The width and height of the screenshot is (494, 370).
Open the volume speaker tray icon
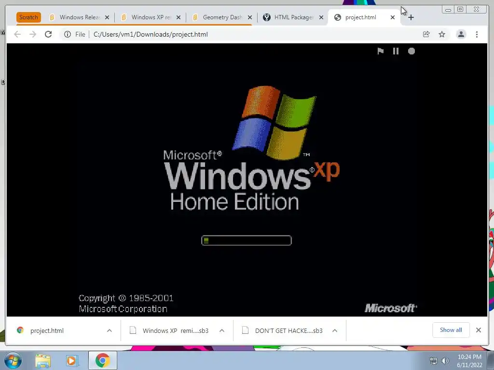click(x=445, y=361)
